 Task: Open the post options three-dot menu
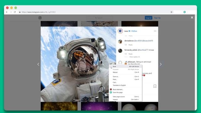point(155,31)
